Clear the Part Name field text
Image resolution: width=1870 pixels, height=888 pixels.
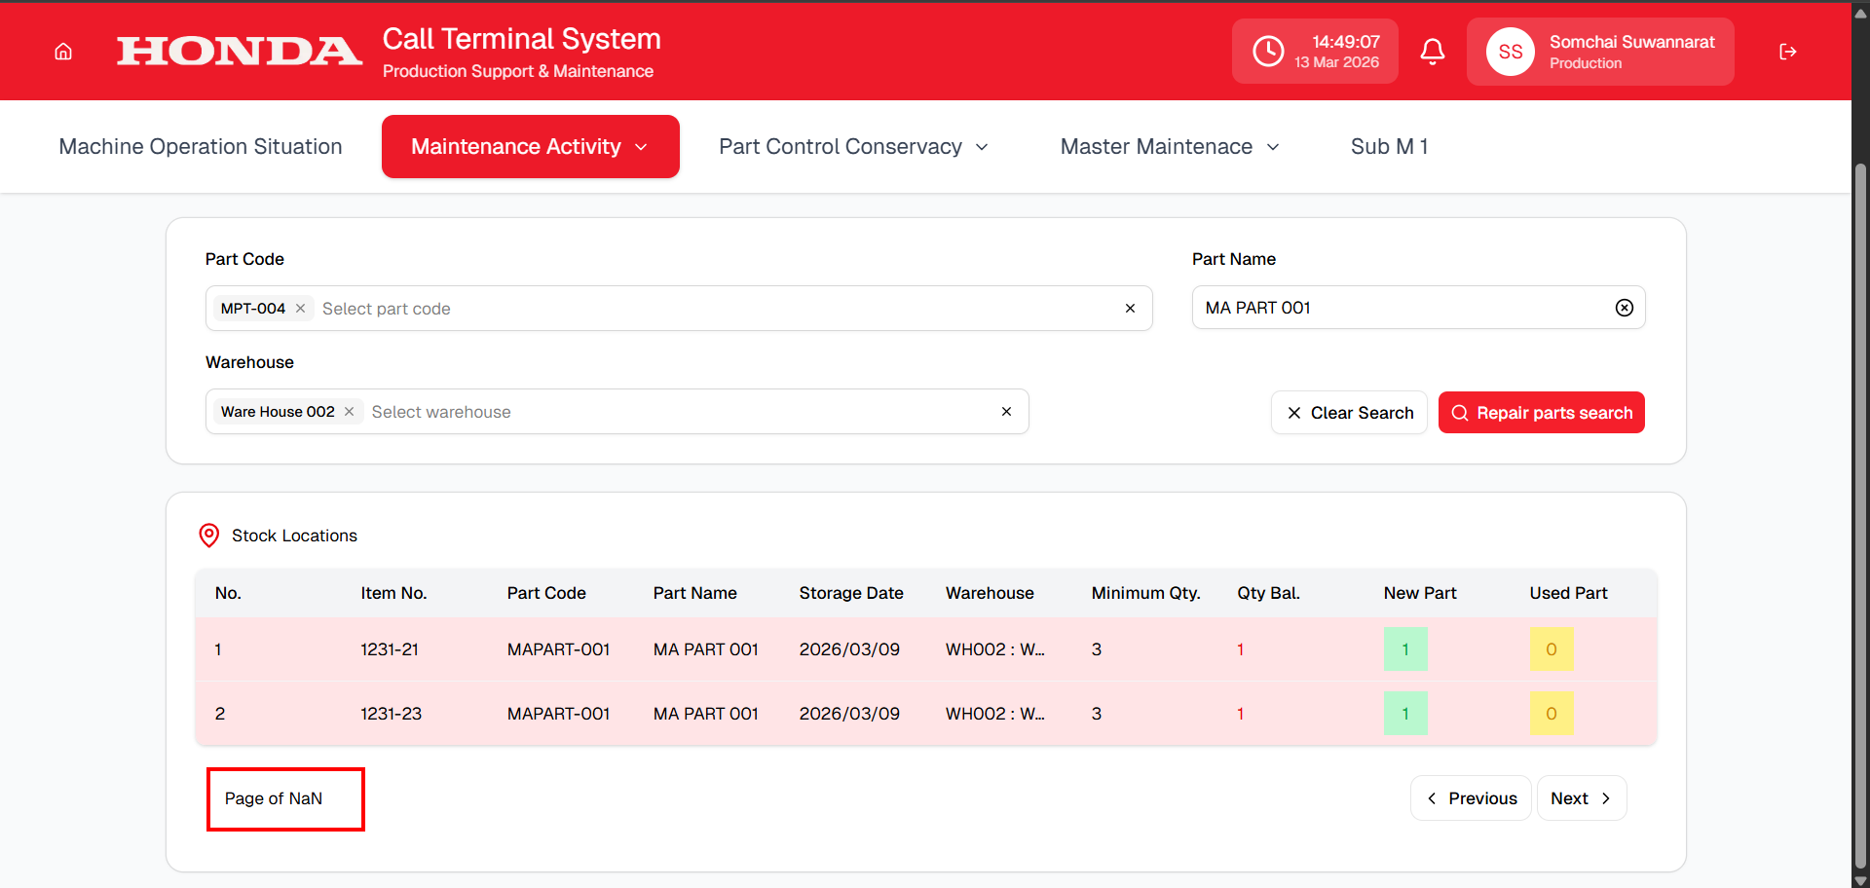[1624, 308]
